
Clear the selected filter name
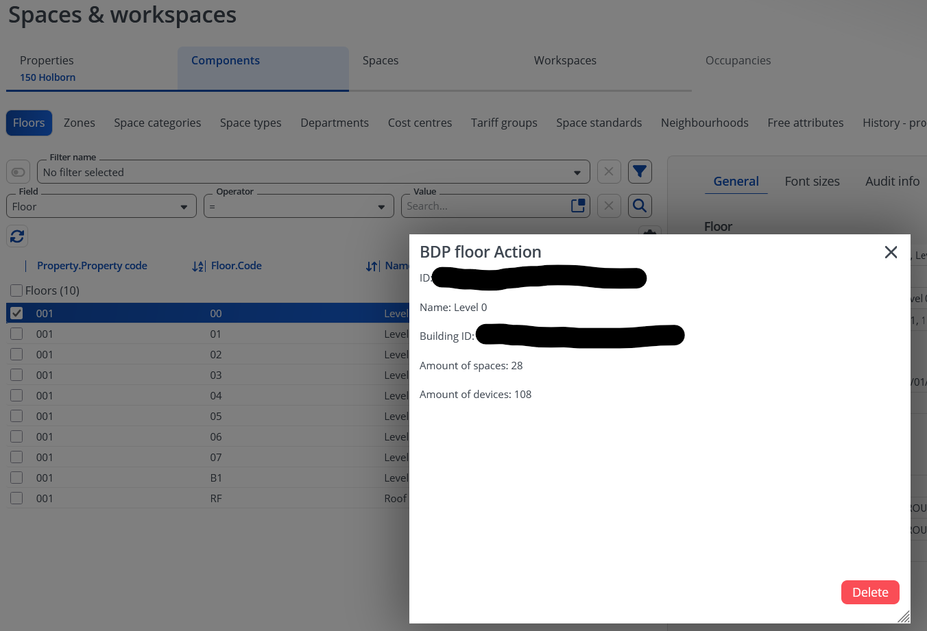click(609, 172)
